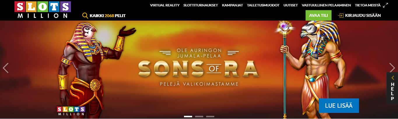Open Talletusmuodot from the navigation

coord(263,5)
